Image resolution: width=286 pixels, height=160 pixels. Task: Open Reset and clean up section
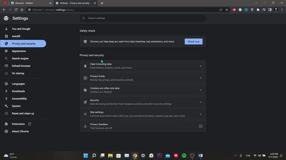point(23,114)
